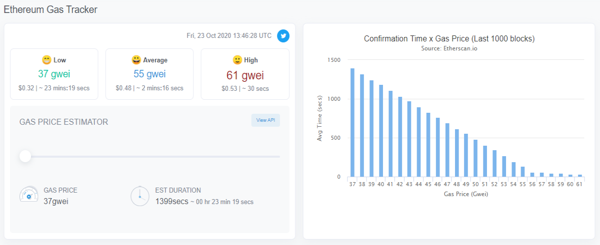Click the speedometer gas price icon

[28, 196]
